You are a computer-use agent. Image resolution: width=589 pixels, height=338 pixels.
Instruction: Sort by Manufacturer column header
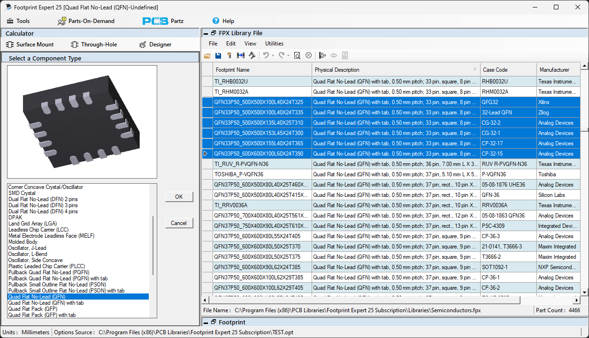point(558,70)
